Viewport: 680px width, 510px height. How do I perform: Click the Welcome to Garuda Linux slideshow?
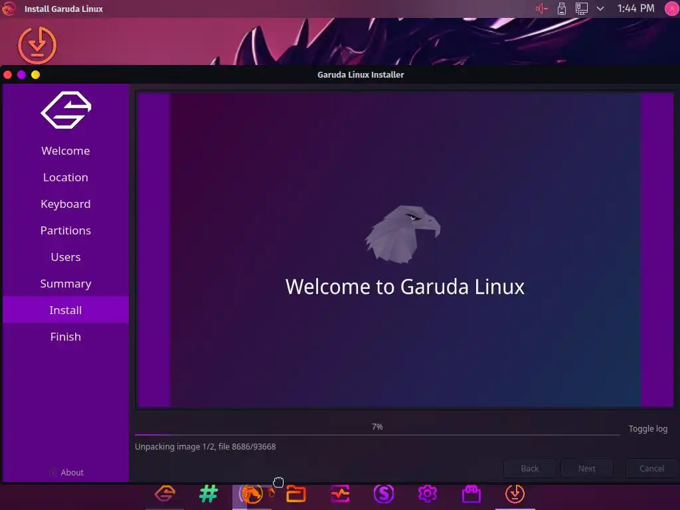(x=405, y=250)
